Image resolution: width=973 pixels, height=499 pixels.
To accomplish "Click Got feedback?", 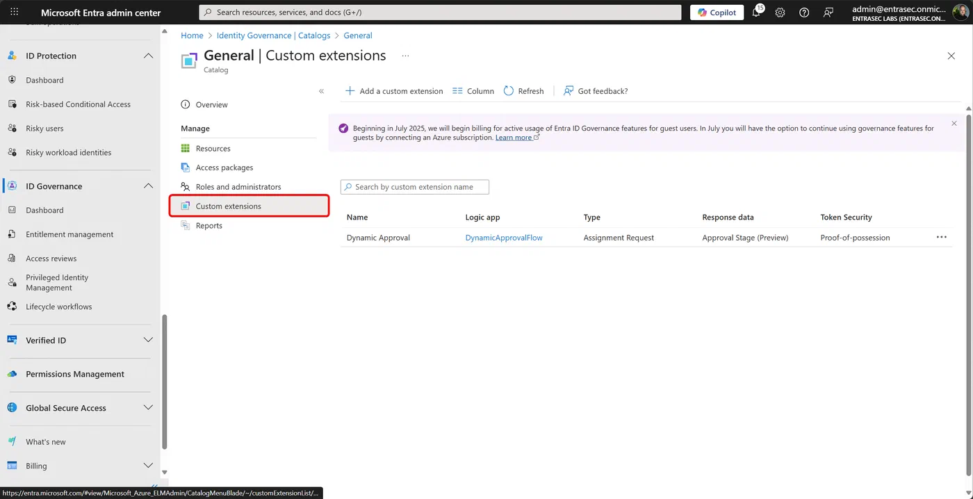I will (x=596, y=91).
